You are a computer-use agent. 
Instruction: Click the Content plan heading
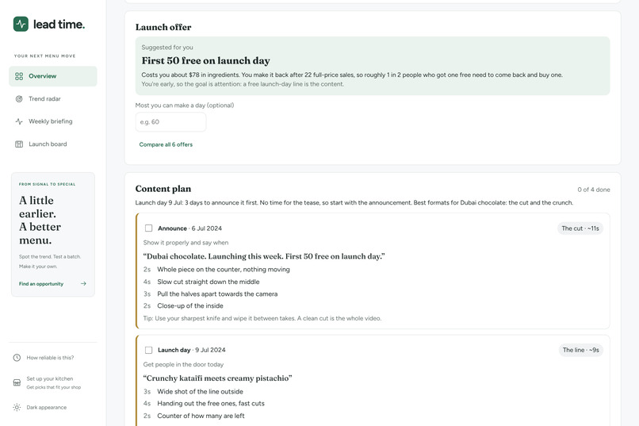[x=163, y=189]
